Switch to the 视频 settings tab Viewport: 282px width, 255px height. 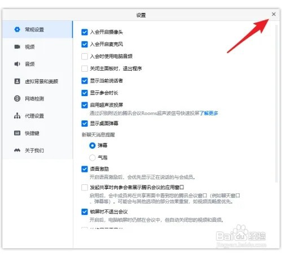[37, 47]
